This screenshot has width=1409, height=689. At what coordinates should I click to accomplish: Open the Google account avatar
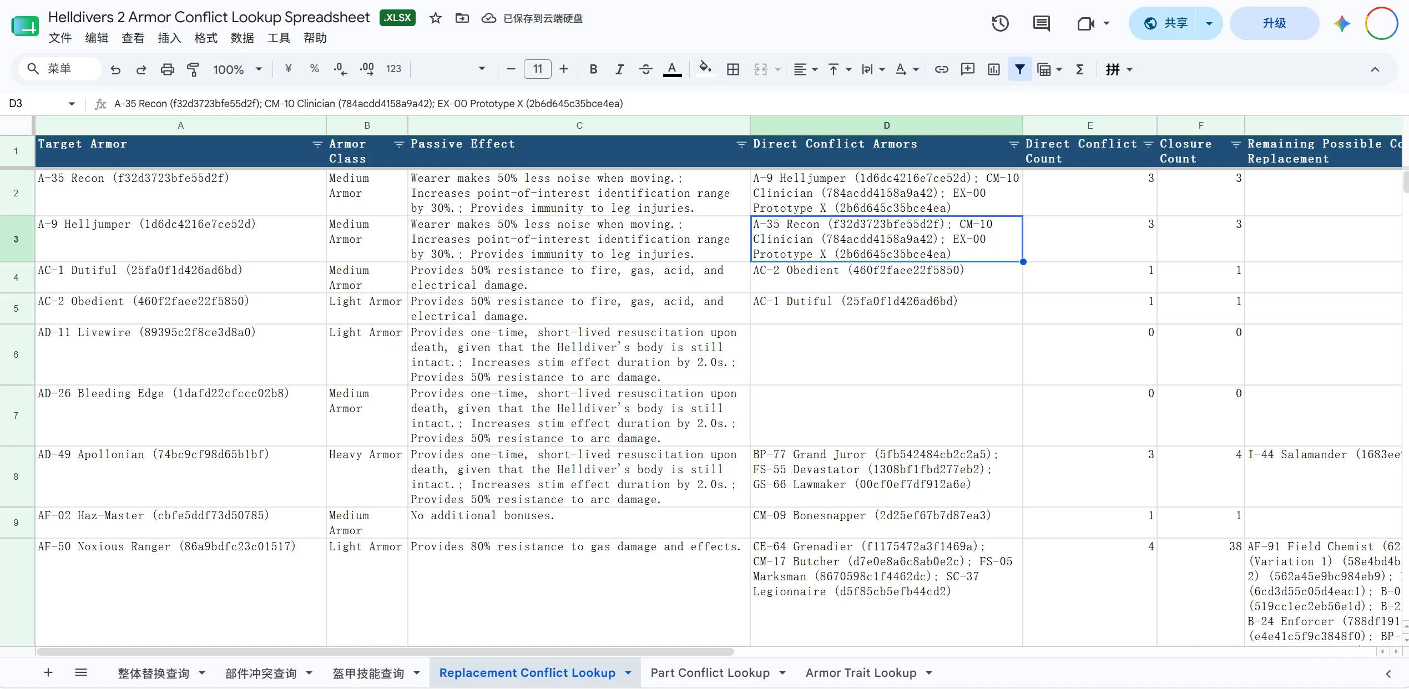(1381, 23)
